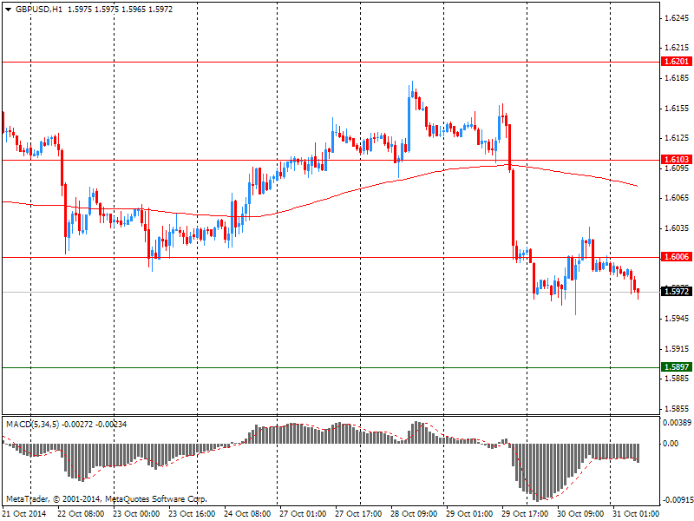694x521 pixels.
Task: Select the red 1.6201 price level tag
Action: pyautogui.click(x=677, y=62)
